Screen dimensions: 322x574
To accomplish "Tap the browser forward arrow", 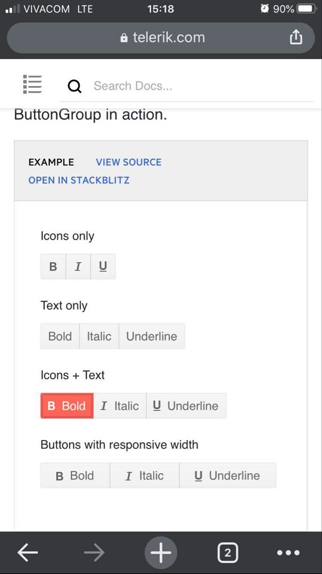I will pyautogui.click(x=94, y=552).
